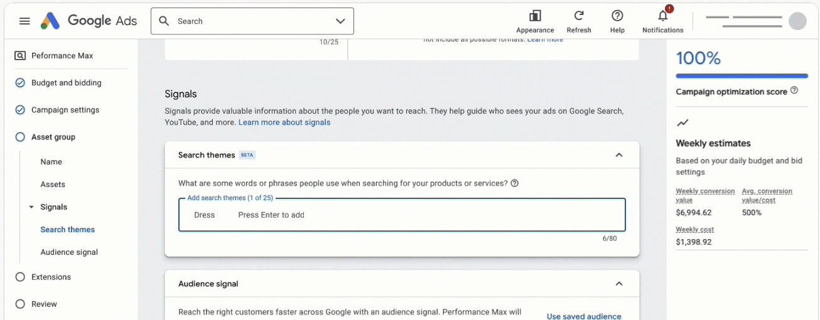Collapse the Search themes card
Viewport: 820px width, 320px height.
(619, 155)
